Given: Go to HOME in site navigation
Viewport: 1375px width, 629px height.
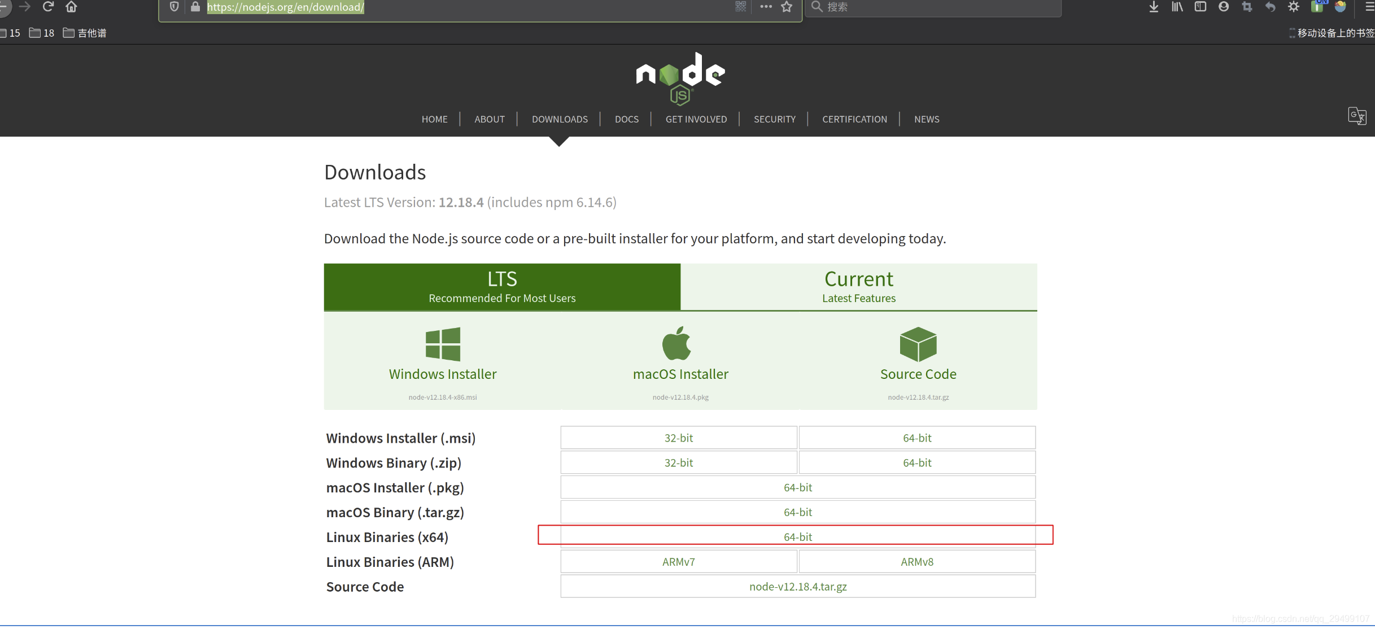Looking at the screenshot, I should (x=434, y=119).
